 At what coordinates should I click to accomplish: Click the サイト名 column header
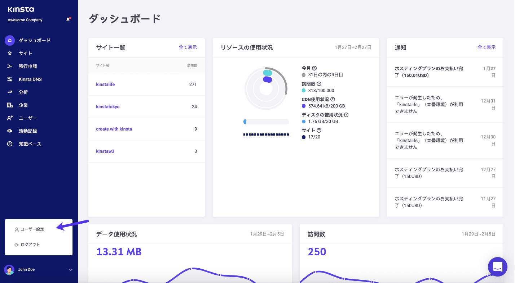(102, 65)
